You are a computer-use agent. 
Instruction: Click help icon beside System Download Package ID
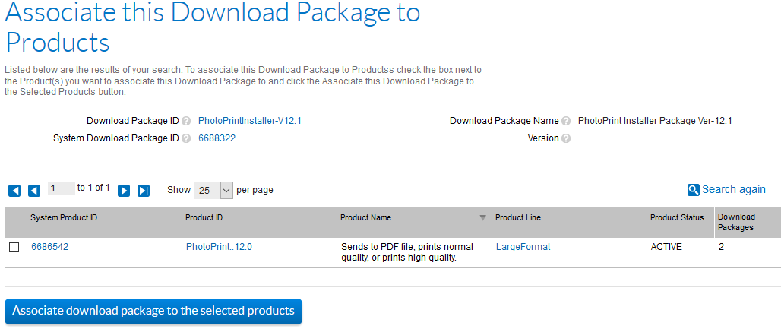(186, 138)
